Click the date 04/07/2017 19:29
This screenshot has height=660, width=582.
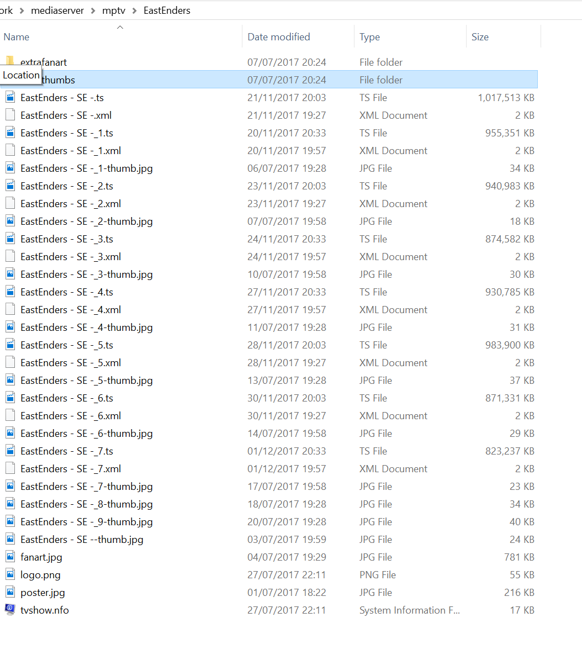click(x=287, y=557)
